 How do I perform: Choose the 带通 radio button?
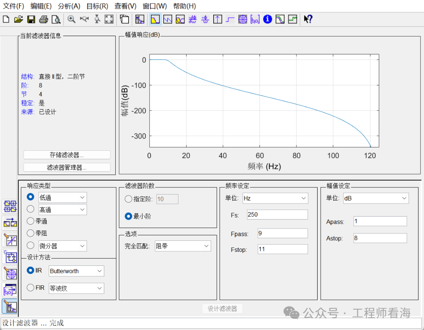(30, 221)
